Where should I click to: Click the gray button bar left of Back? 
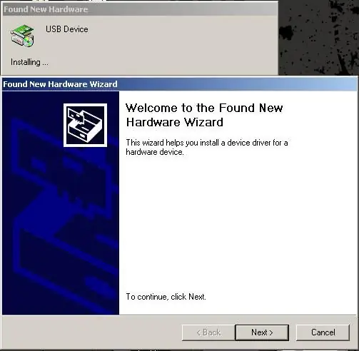(91, 332)
